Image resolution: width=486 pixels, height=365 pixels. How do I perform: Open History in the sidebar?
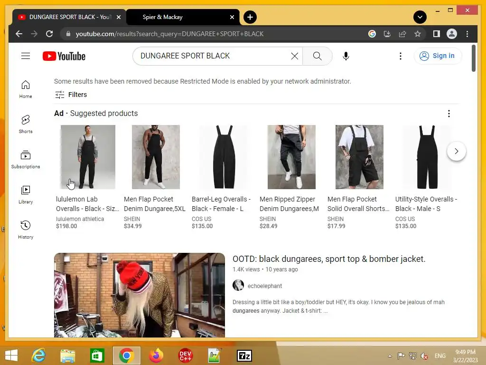click(26, 230)
